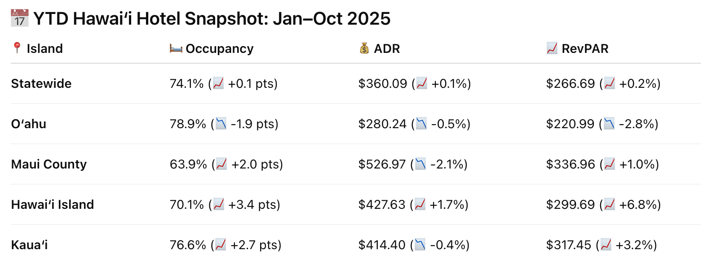Click the chart icon beside RevPAR header
Screen dimensions: 708x268
coord(552,48)
